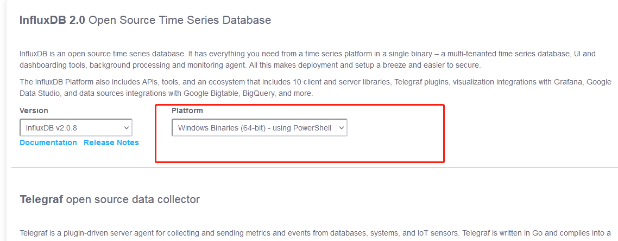
Task: Click the chevron arrow on the Platform selector
Action: tap(341, 128)
